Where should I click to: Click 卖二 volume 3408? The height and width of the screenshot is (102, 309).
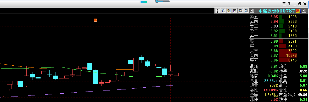293,31
